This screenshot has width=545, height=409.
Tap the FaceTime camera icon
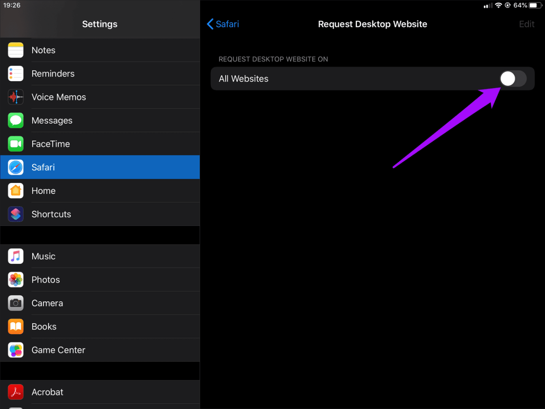(x=16, y=144)
